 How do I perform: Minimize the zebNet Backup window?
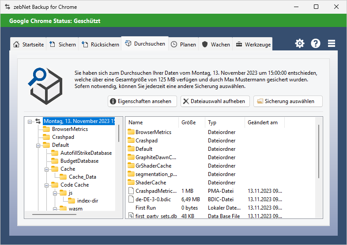click(x=296, y=7)
